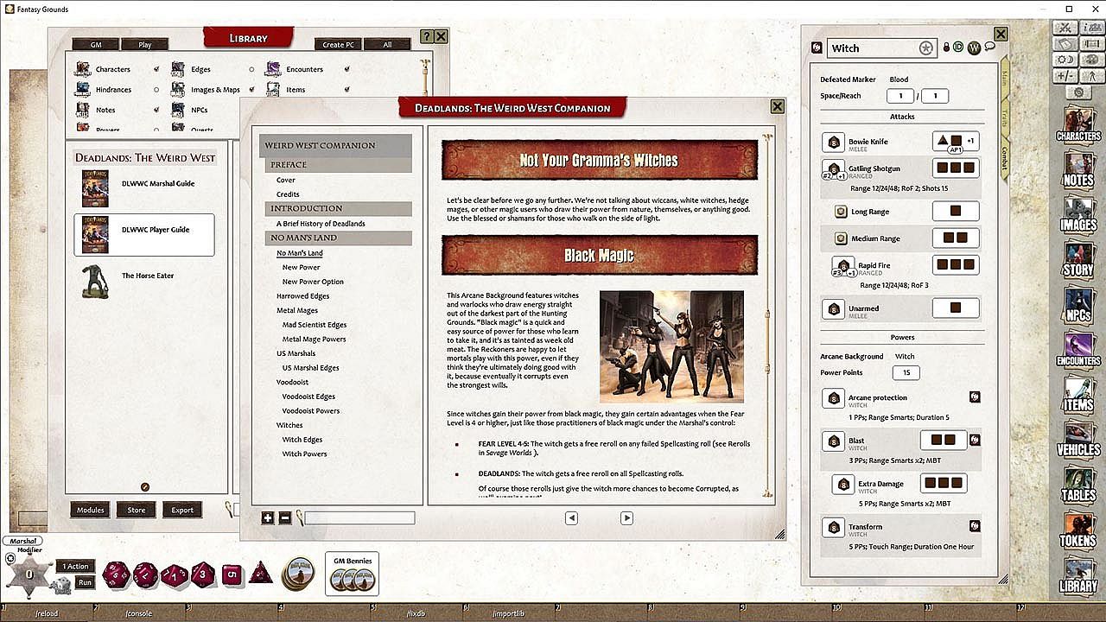1106x622 pixels.
Task: Open the Voodooist Edges entry
Action: click(308, 397)
